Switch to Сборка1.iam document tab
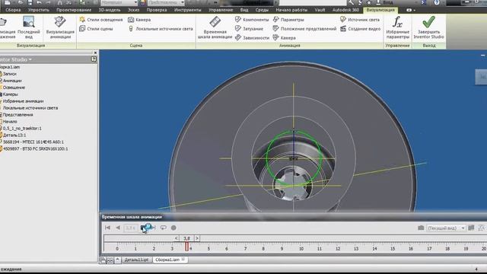The image size is (487, 274). point(170,260)
